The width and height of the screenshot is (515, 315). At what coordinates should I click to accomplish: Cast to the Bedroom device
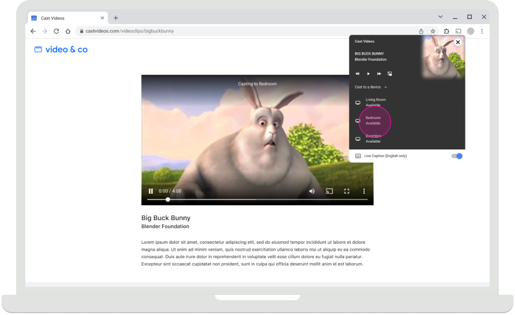(x=374, y=120)
